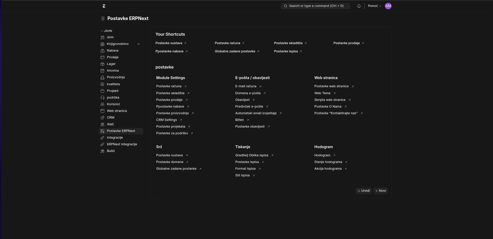Viewport: 493px width, 239px height.
Task: Click the Novi button
Action: click(381, 191)
